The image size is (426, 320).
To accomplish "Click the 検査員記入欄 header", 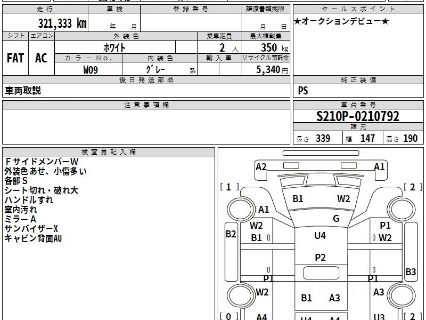I will (x=109, y=152).
